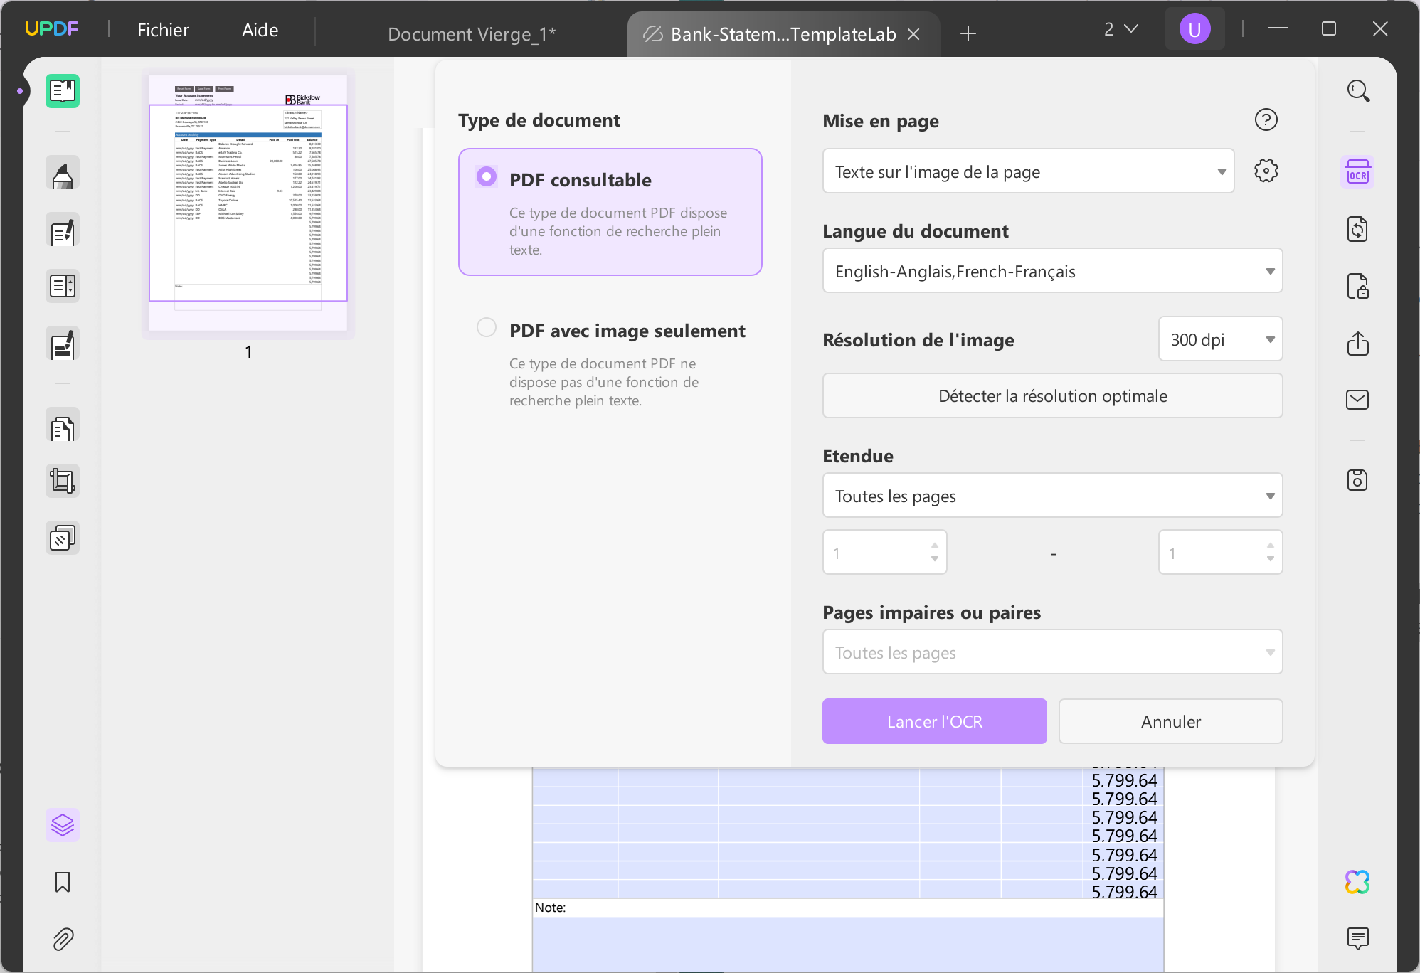Open the user account avatar

tap(1194, 29)
